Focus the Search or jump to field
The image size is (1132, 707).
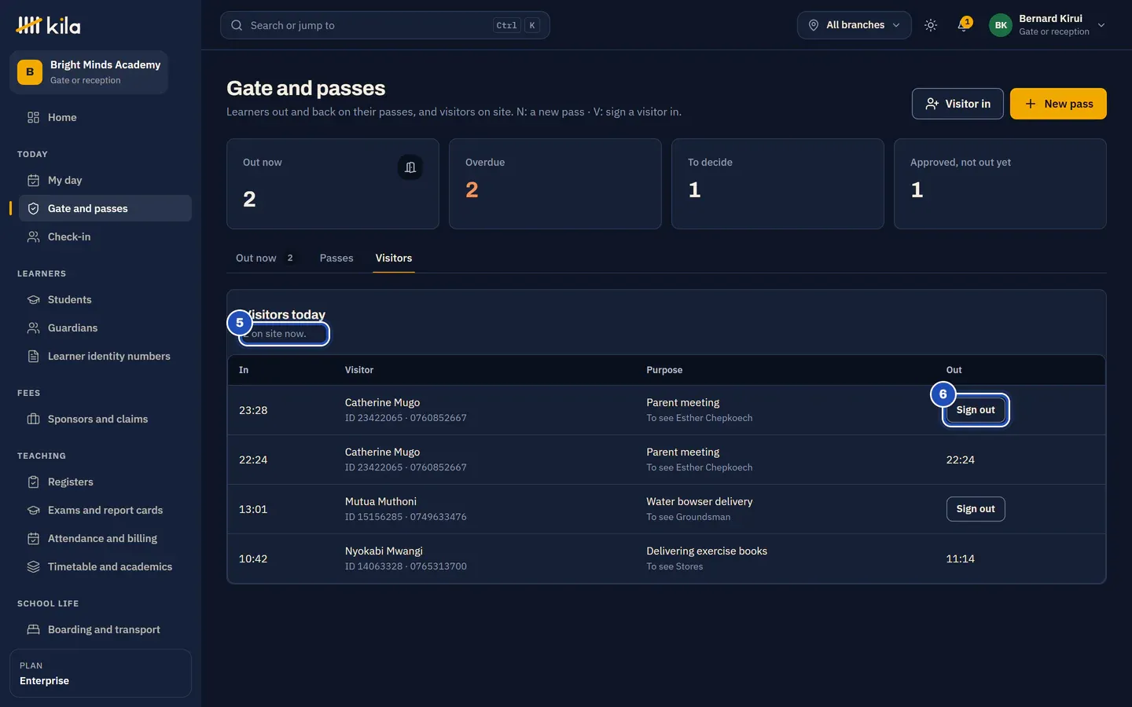(384, 25)
